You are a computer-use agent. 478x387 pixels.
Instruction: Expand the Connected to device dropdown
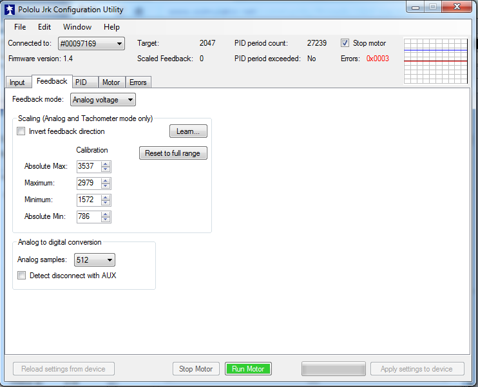pos(91,44)
